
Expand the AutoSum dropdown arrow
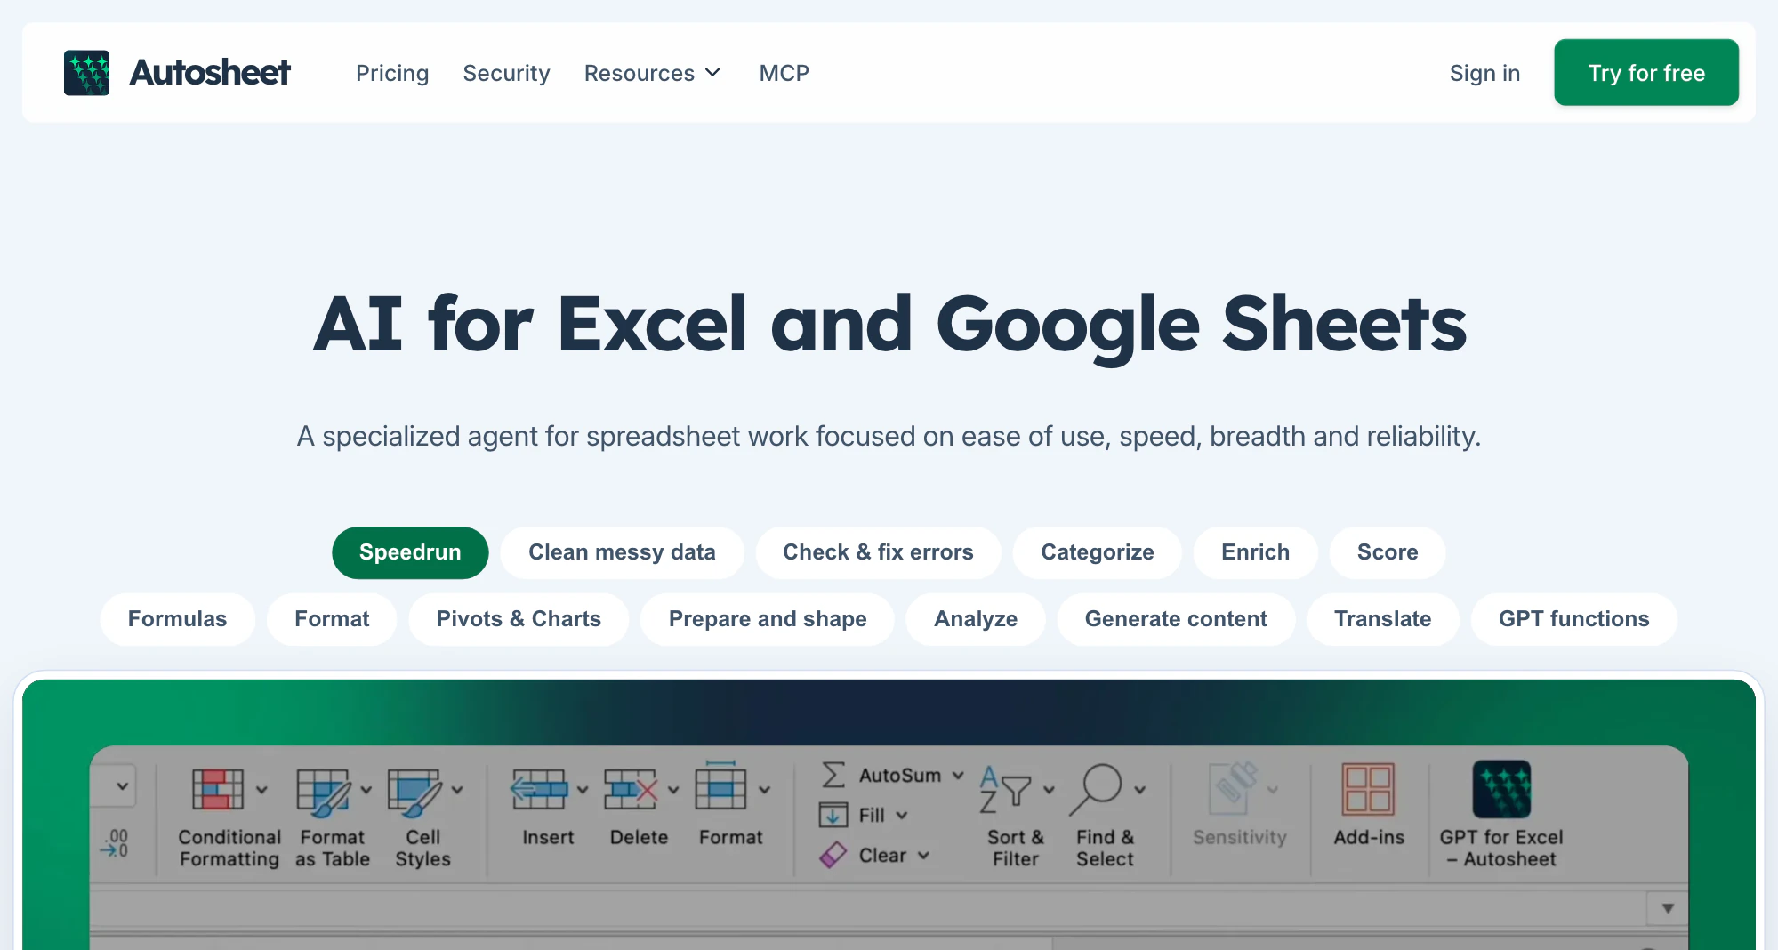click(x=958, y=776)
